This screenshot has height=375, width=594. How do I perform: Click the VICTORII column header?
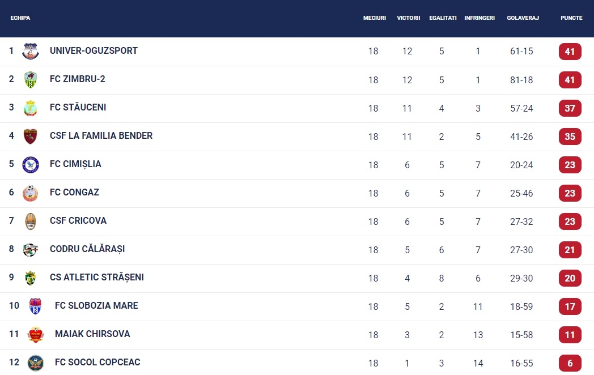tap(408, 18)
